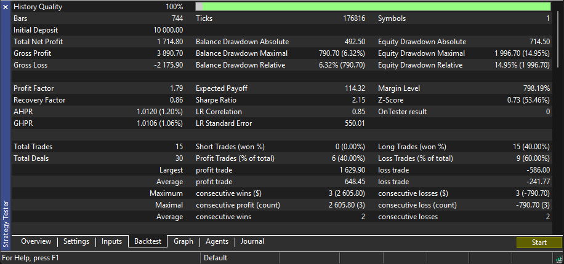Switch to the Overview tab
This screenshot has width=564, height=264.
click(36, 242)
